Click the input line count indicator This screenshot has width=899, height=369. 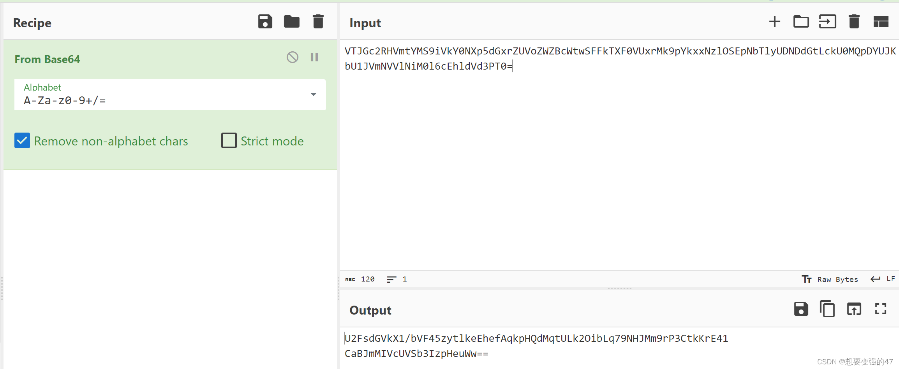(397, 279)
